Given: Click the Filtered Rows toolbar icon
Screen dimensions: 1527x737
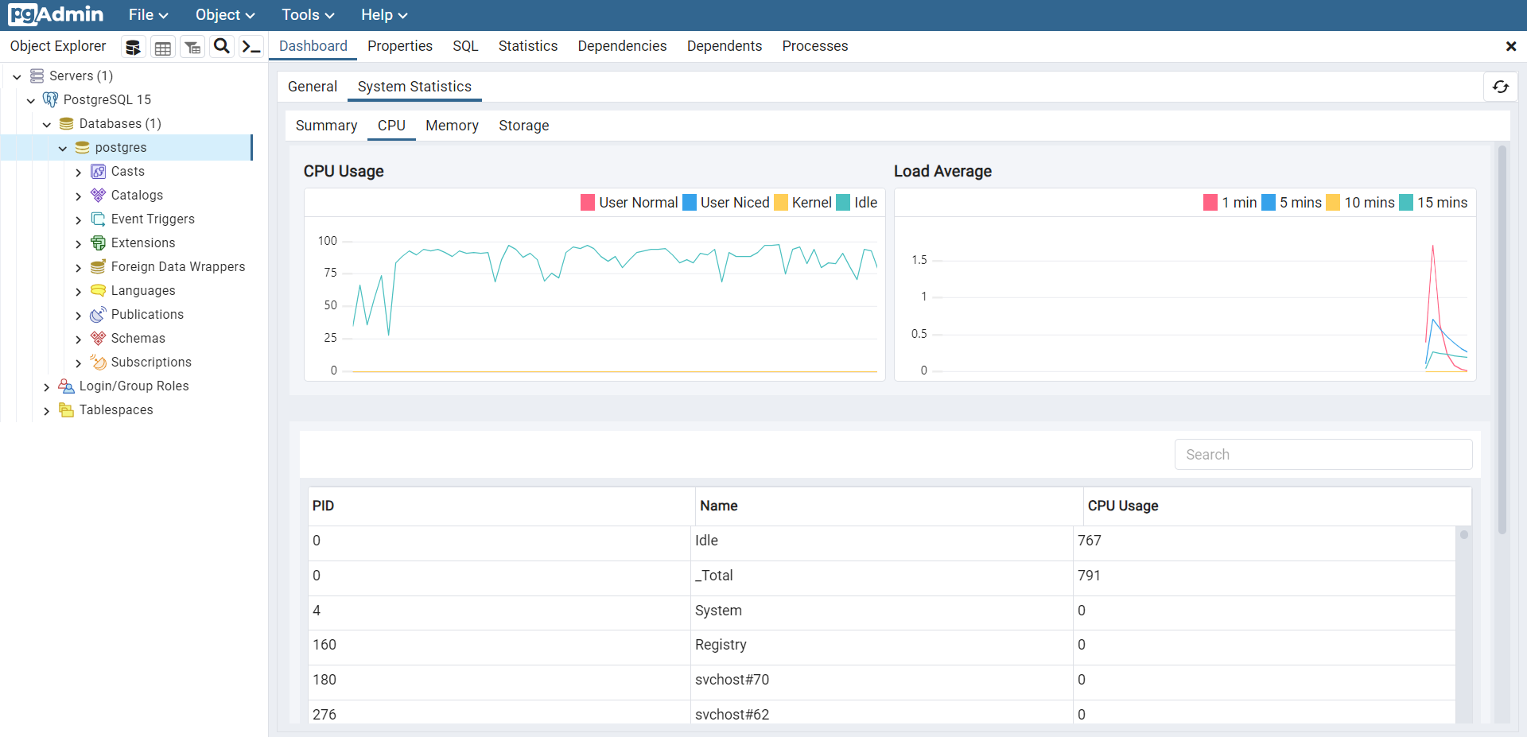Looking at the screenshot, I should tap(192, 48).
